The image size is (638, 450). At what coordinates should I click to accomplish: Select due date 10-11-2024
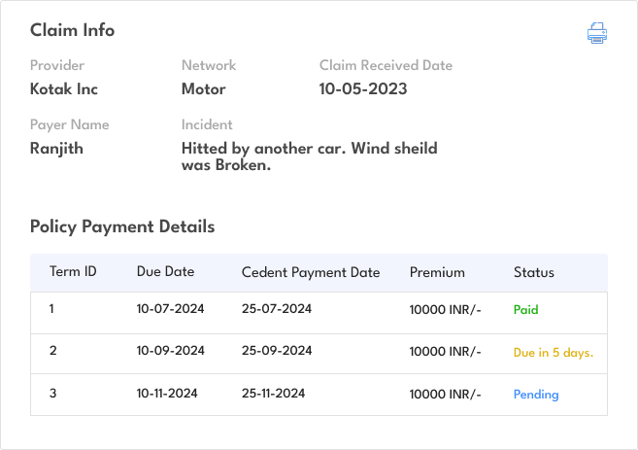167,394
